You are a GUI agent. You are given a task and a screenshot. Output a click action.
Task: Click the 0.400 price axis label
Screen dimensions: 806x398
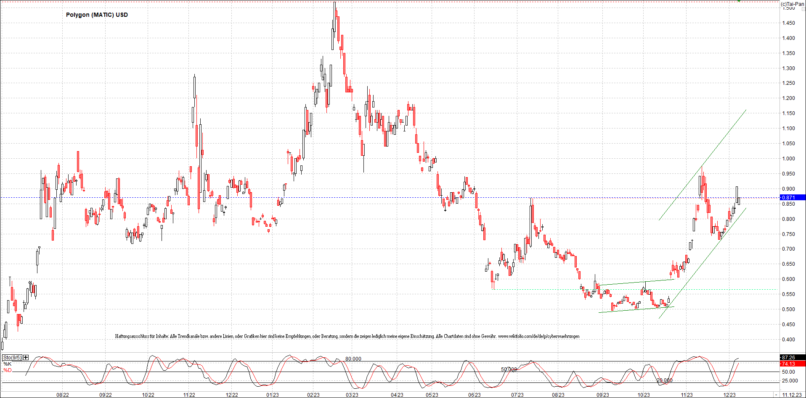[789, 340]
